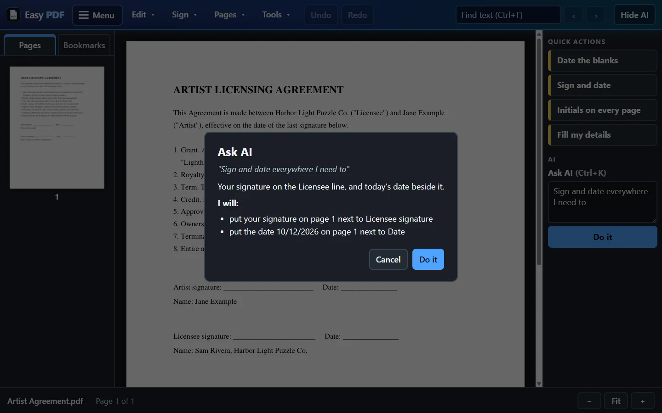This screenshot has width=662, height=413.
Task: Click Do it in the AI sidebar
Action: point(602,237)
